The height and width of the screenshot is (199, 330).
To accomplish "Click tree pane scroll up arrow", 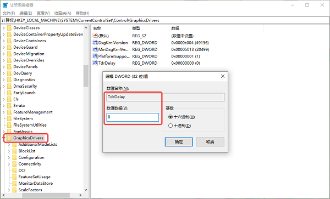I will tap(86, 27).
